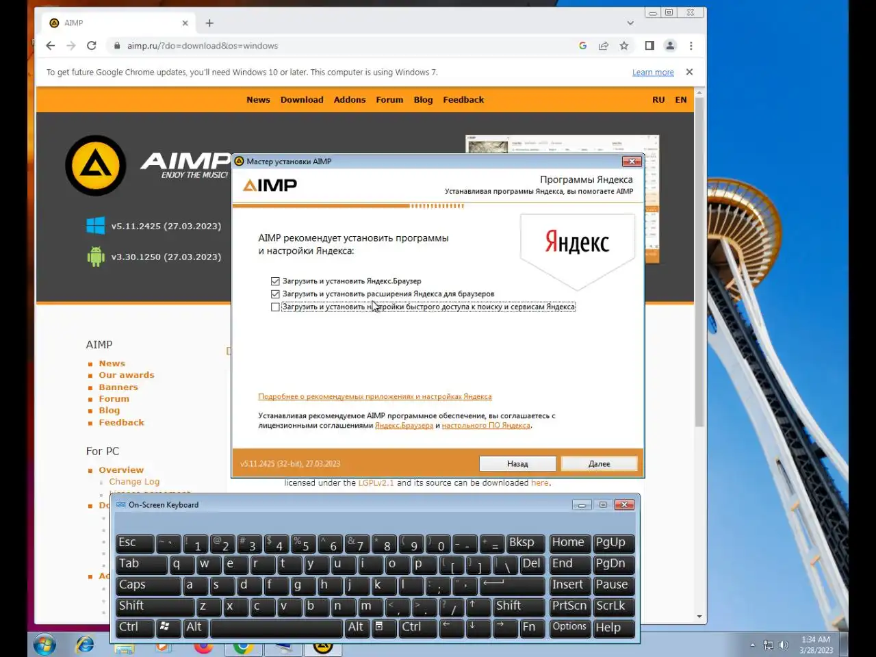Click the menu key on On-Screen Keyboard

coord(381,627)
